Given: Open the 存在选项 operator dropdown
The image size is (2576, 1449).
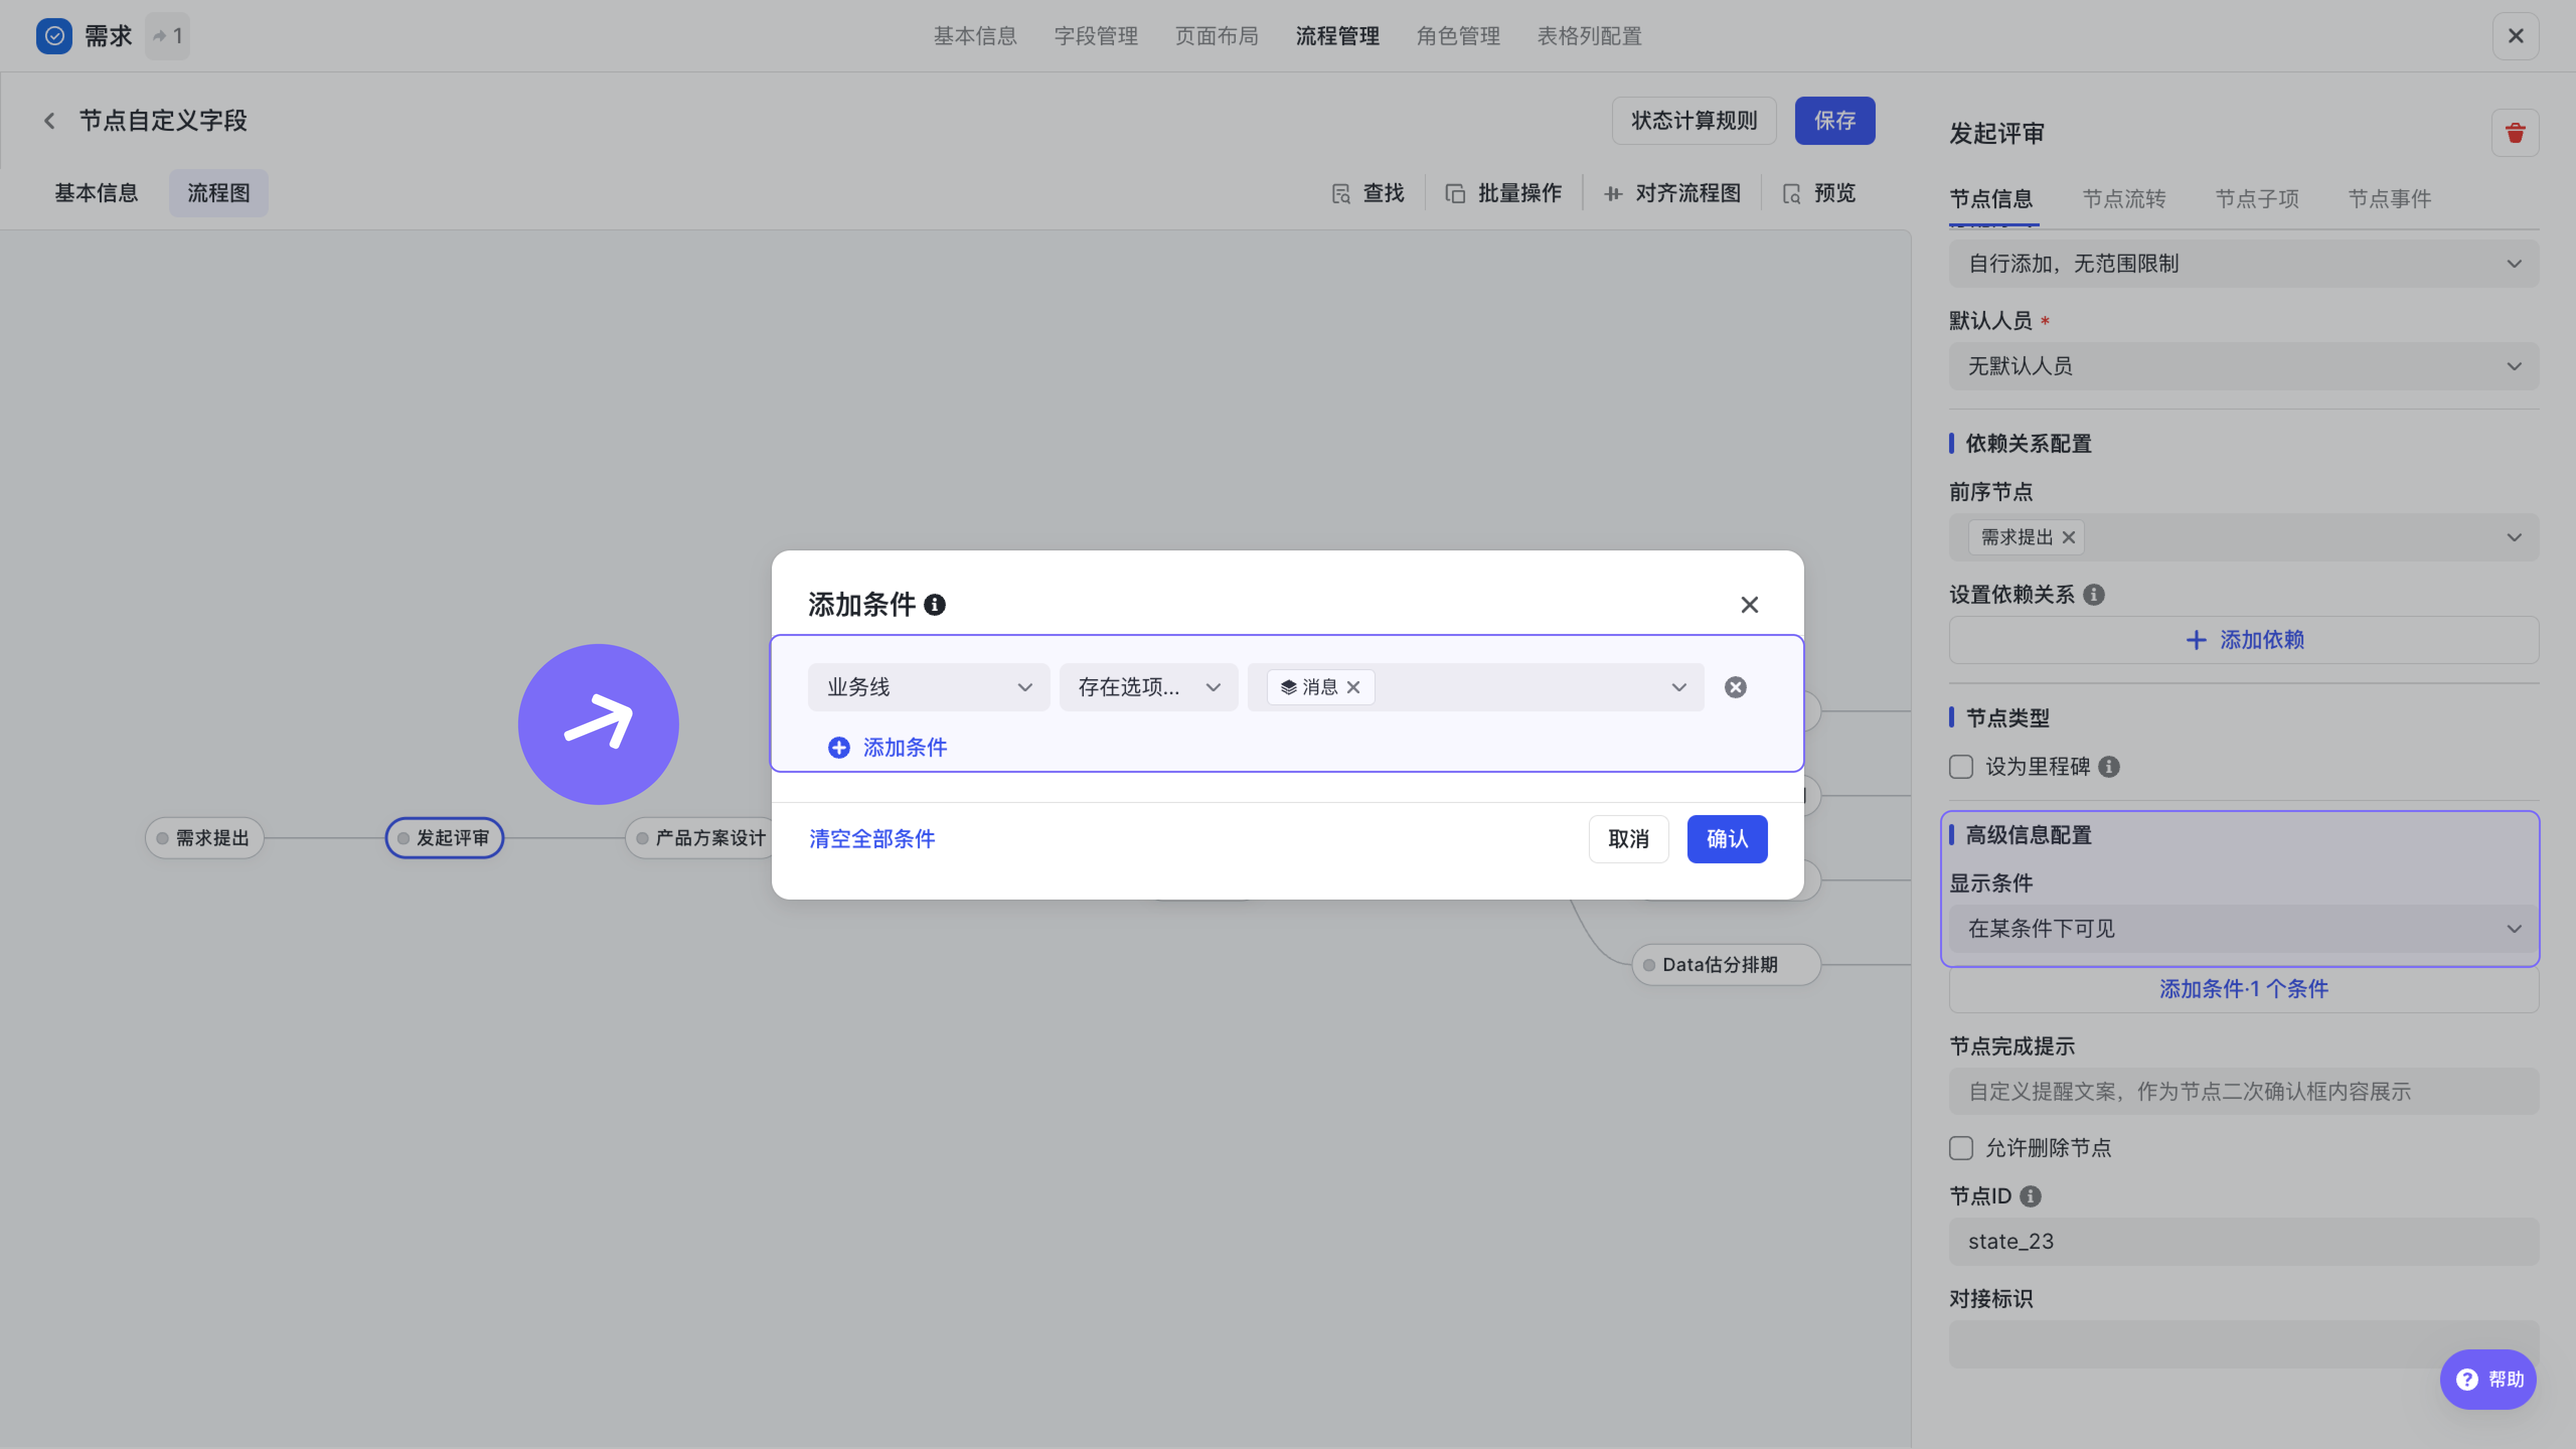Looking at the screenshot, I should click(x=1148, y=687).
